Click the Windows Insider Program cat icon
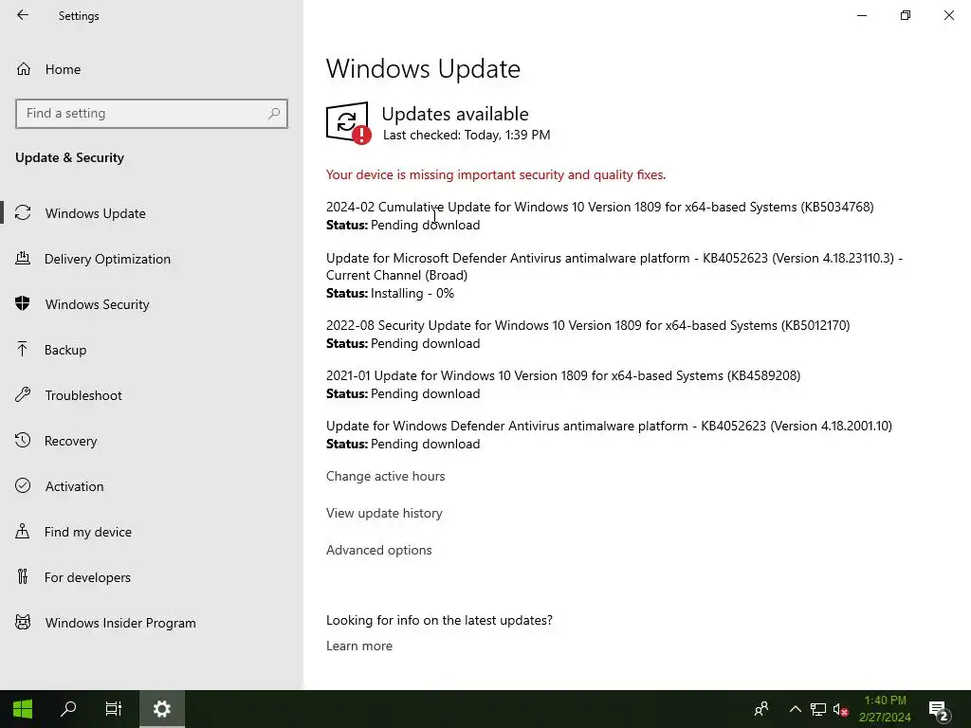Screen dimensions: 971x728 [x=23, y=622]
